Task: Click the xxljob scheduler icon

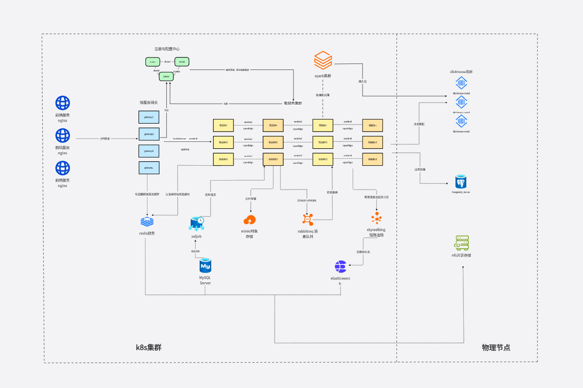Action: pyautogui.click(x=197, y=224)
